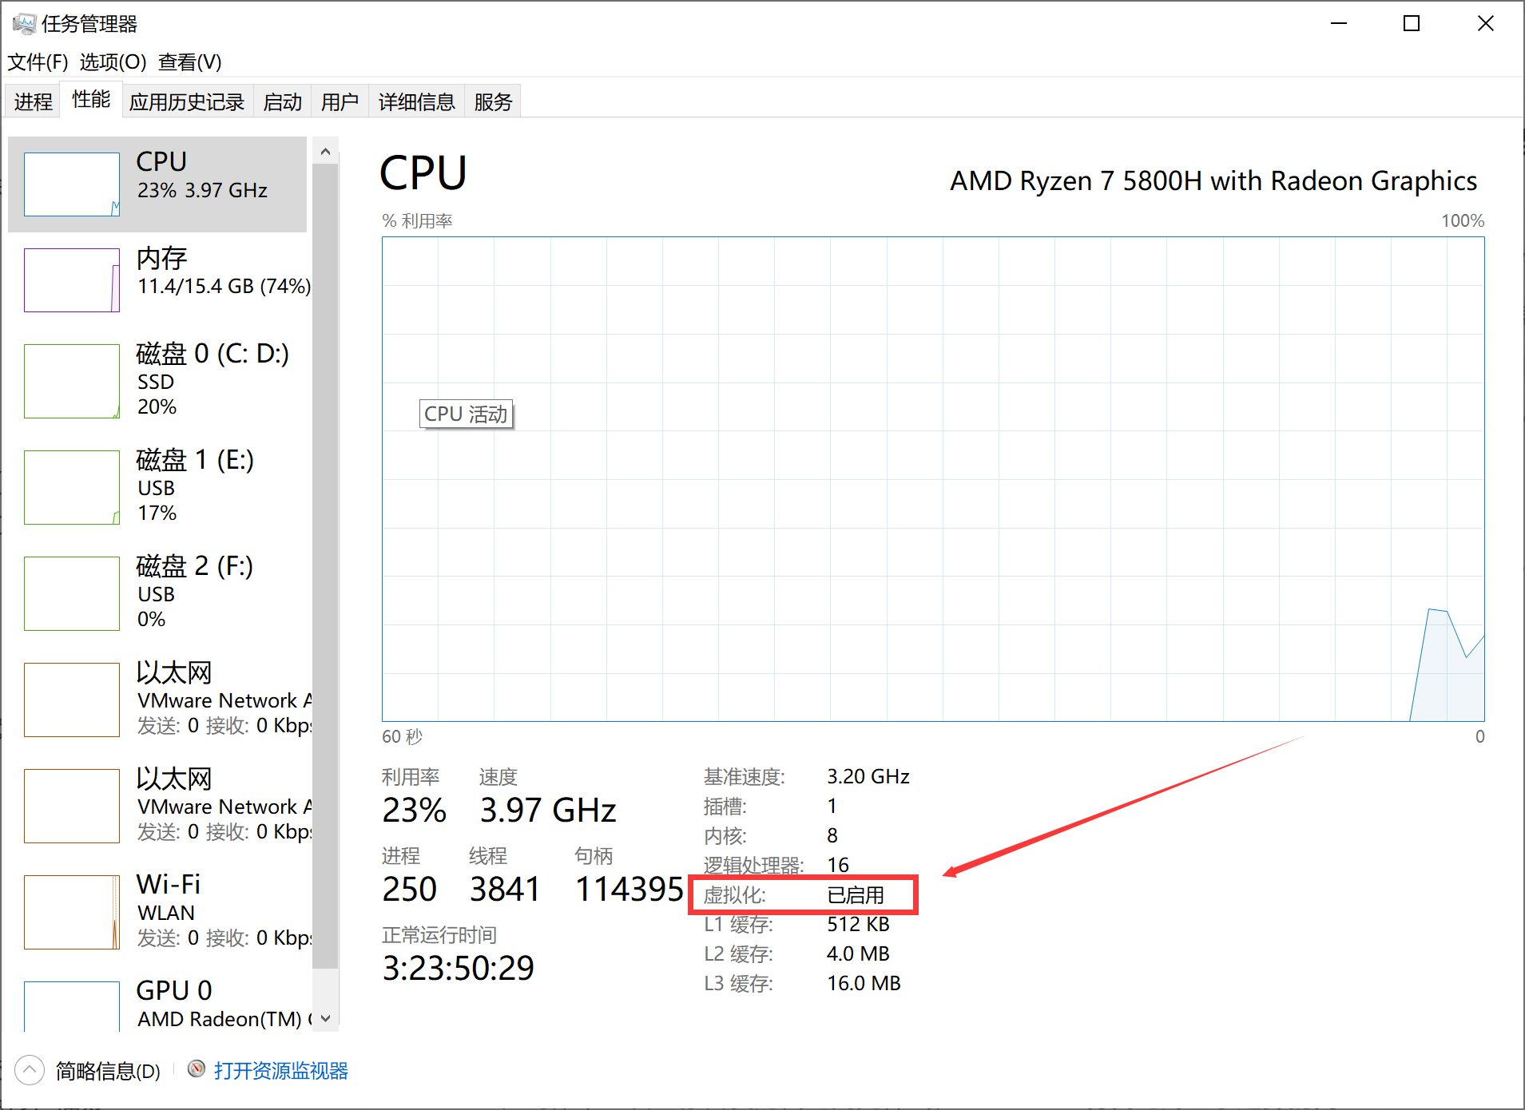Screen dimensions: 1525x1110
Task: Click the 资源监视器 red icon
Action: (196, 1069)
